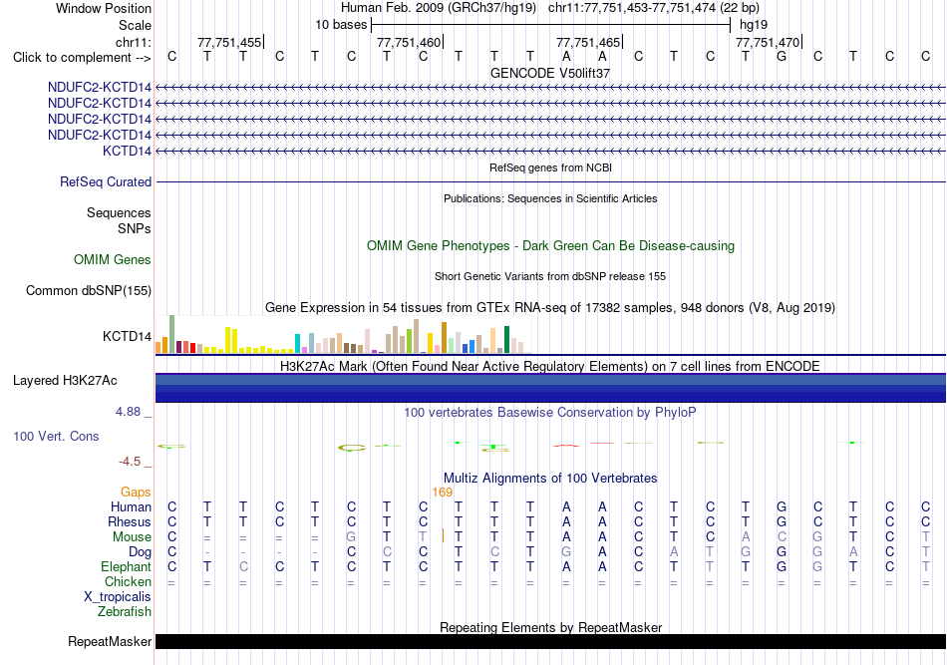The width and height of the screenshot is (947, 665).
Task: Click the RefSeq Curated intron line
Action: [x=550, y=181]
